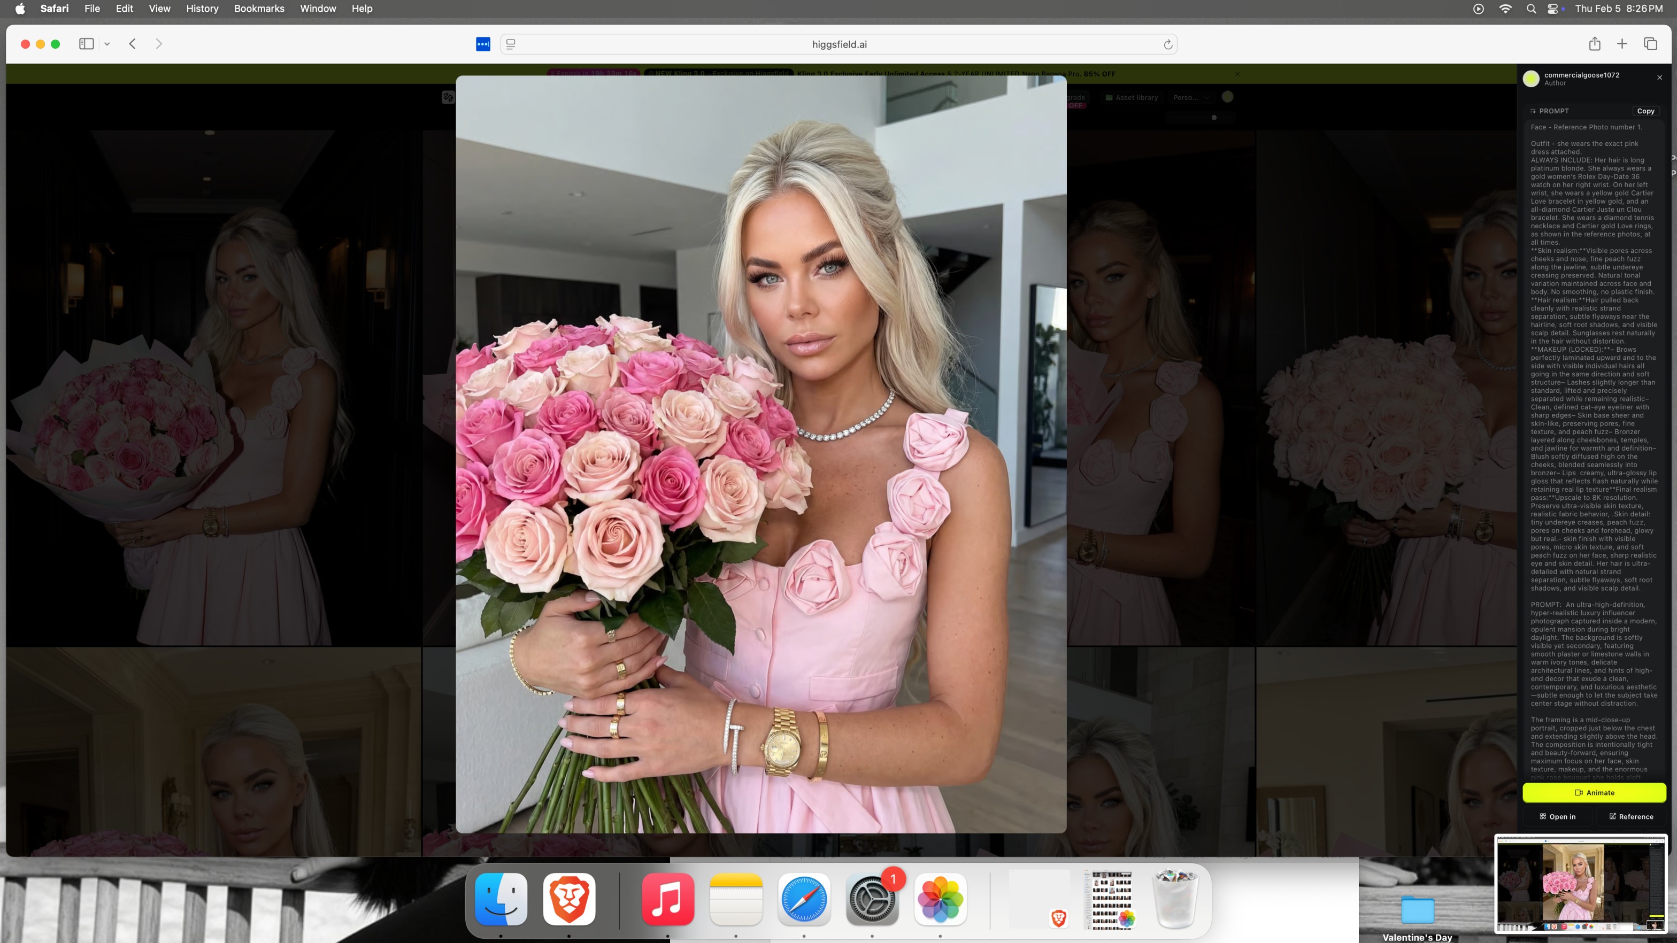Reload the higgsfield.ai page

[1168, 44]
